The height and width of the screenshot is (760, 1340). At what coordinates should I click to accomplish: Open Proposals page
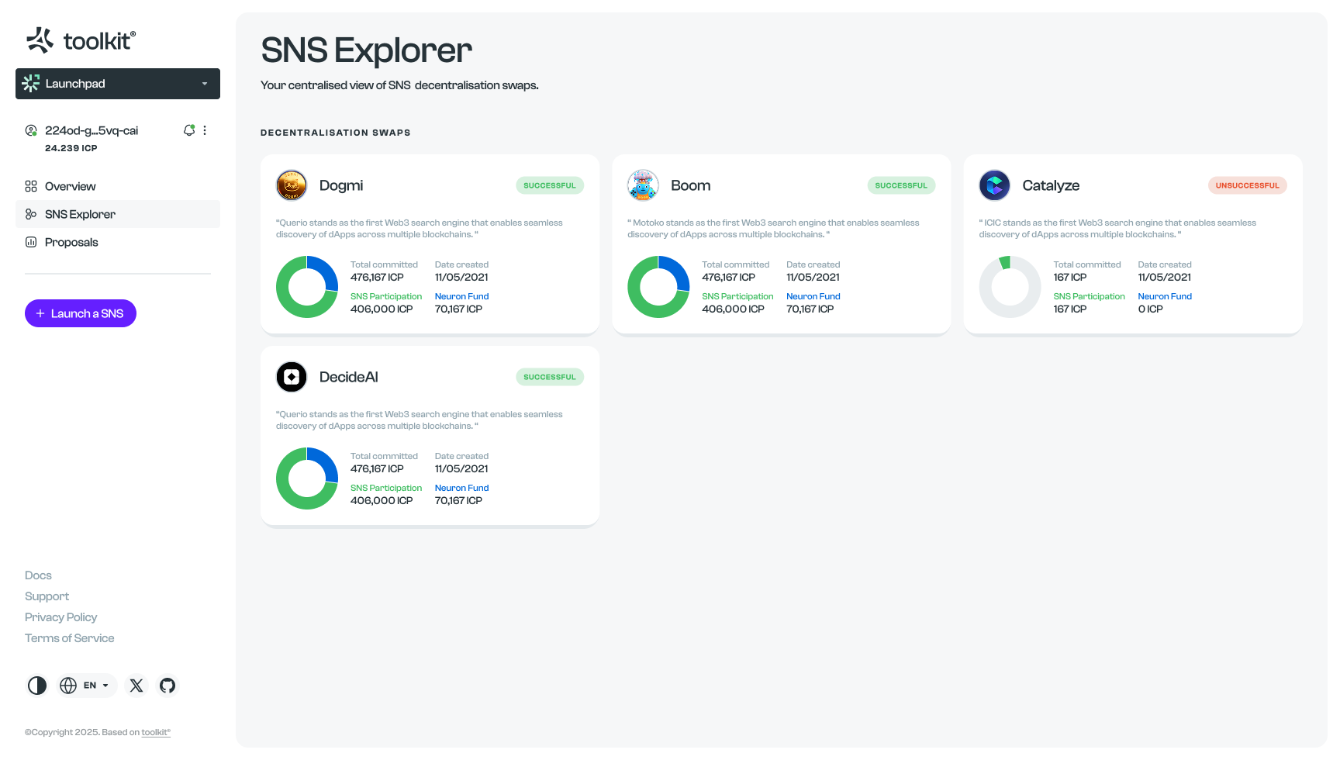(x=118, y=242)
